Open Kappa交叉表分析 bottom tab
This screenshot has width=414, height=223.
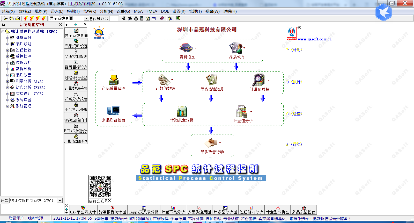(144, 210)
